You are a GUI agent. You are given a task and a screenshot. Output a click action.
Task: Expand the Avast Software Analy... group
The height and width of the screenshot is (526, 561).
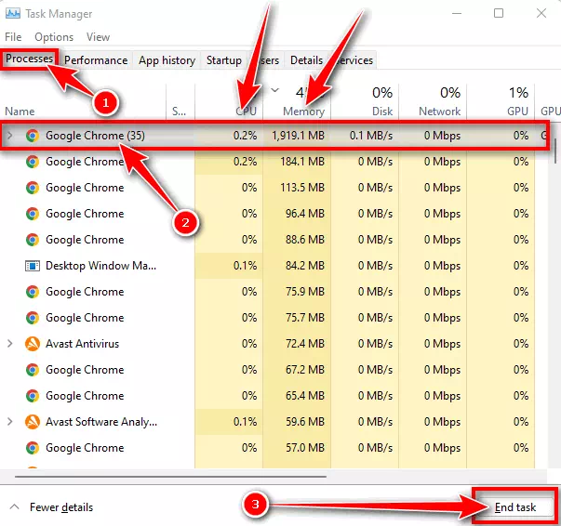tap(10, 422)
